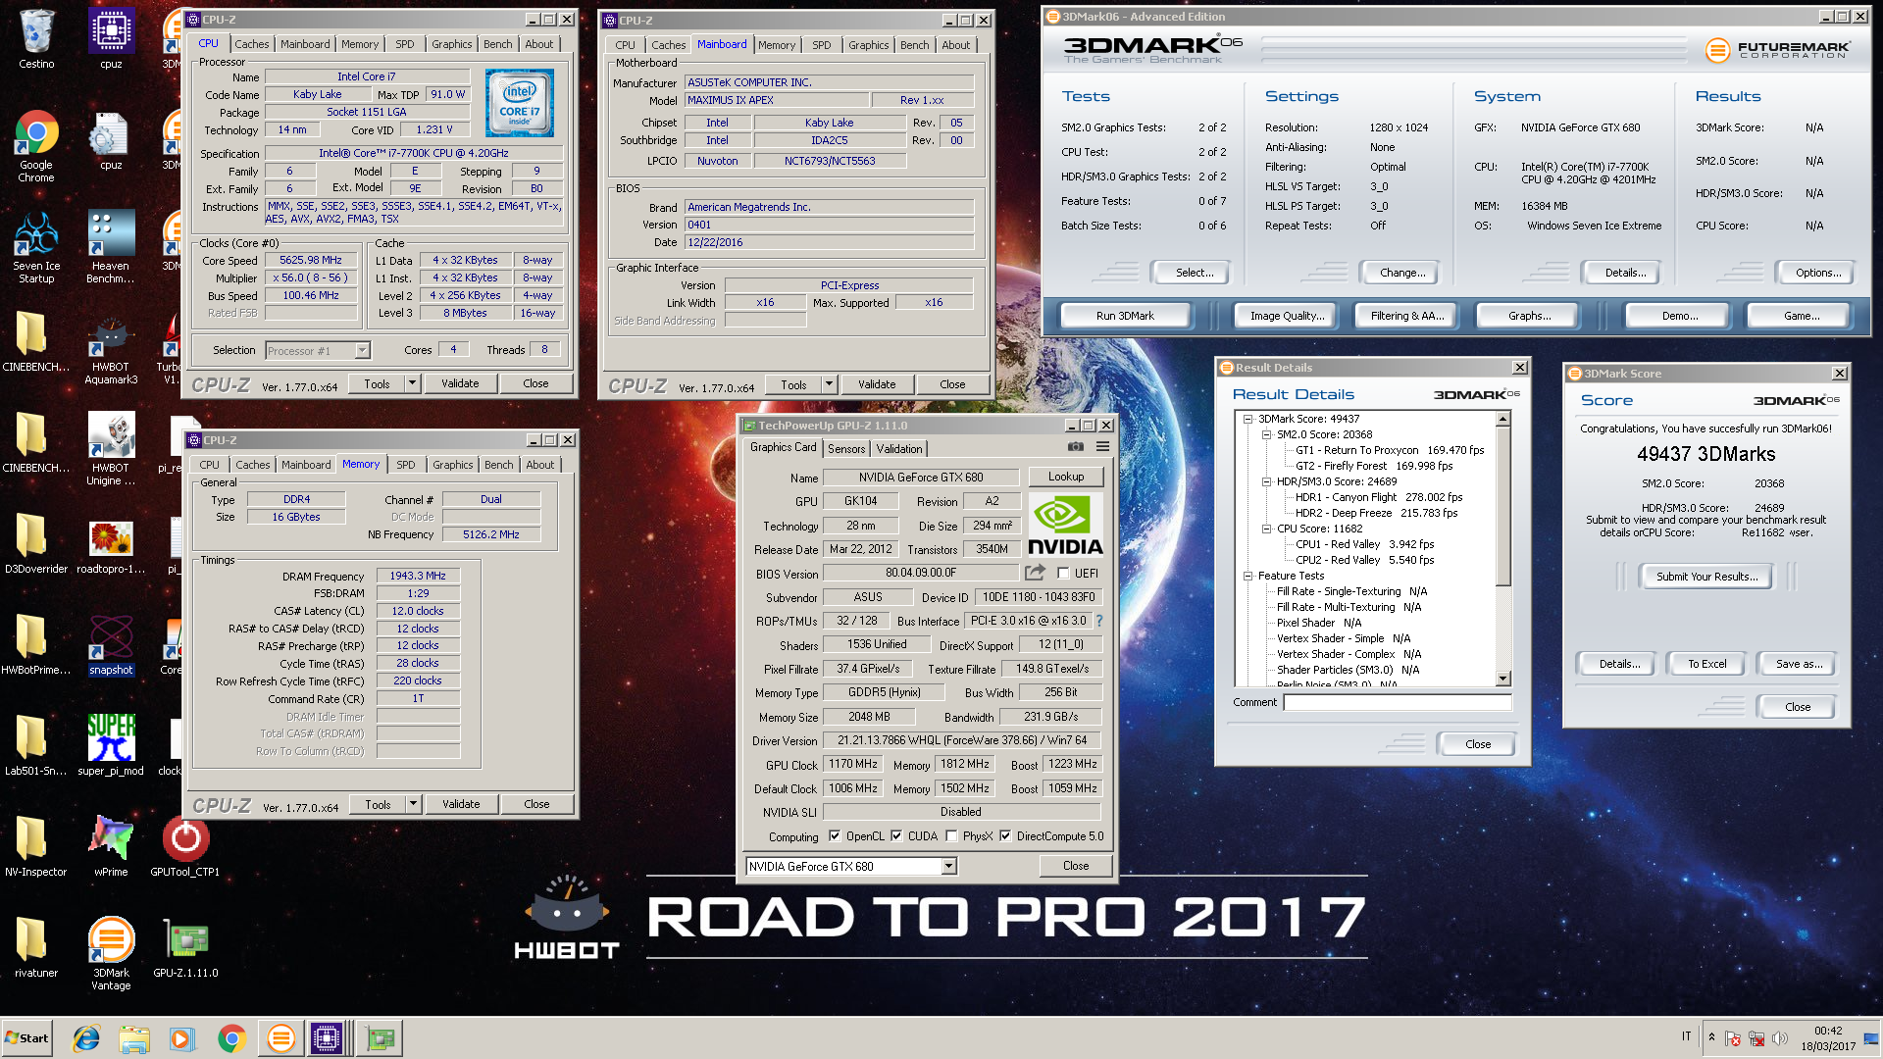Click Validate in CPU-Z Memory window
Image resolution: width=1883 pixels, height=1059 pixels.
coord(461,804)
